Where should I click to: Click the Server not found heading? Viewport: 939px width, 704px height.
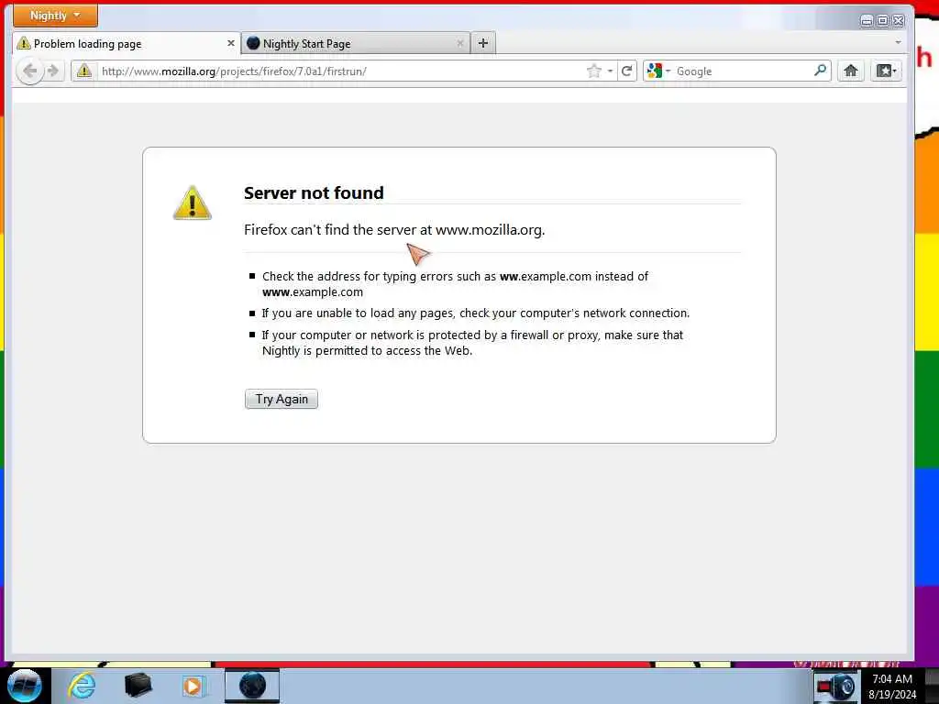click(x=314, y=192)
